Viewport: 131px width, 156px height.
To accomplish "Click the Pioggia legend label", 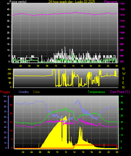I will (5, 92).
